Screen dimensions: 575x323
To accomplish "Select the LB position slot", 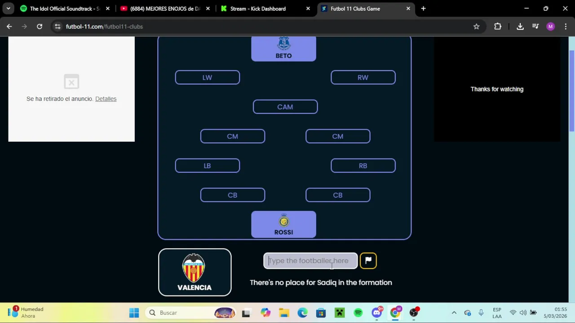I will pyautogui.click(x=207, y=166).
